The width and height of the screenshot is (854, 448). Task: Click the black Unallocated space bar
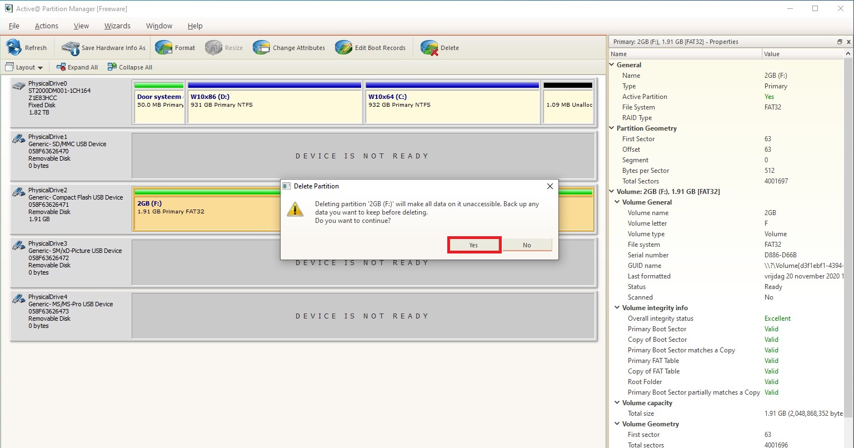coord(568,86)
